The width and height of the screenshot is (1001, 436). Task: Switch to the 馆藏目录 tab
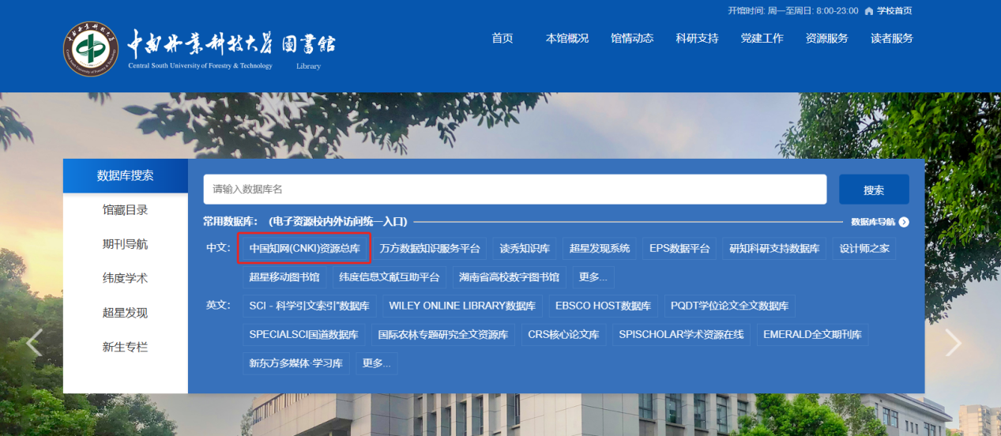(x=125, y=210)
